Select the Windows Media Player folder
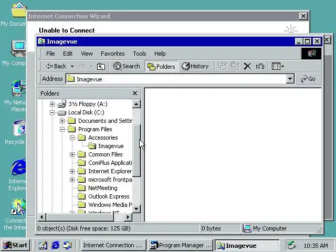 [x=110, y=205]
